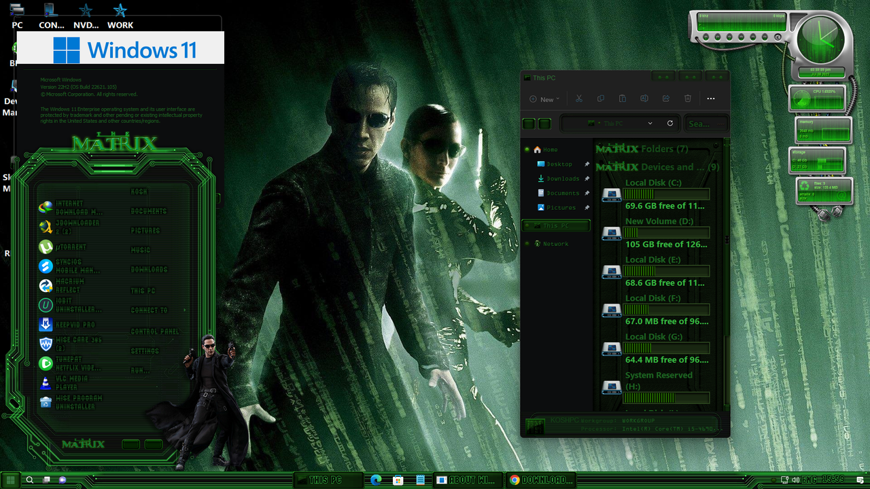Expand the This PC tree node
Viewport: 870px width, 489px height.
pyautogui.click(x=527, y=225)
